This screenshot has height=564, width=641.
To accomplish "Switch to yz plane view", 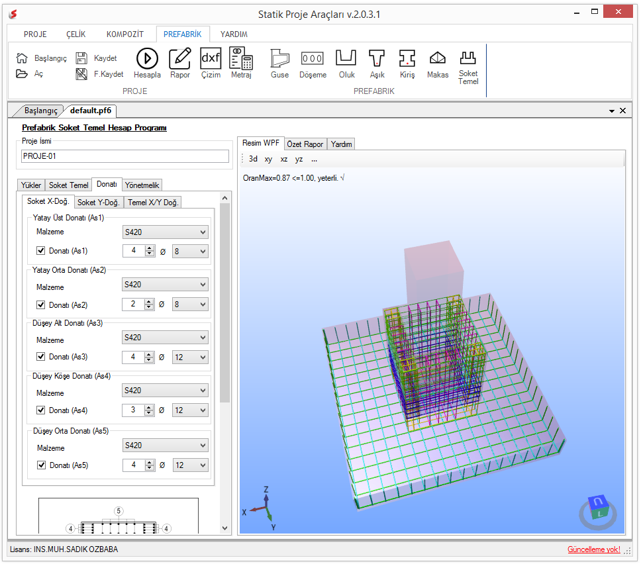I will (299, 160).
